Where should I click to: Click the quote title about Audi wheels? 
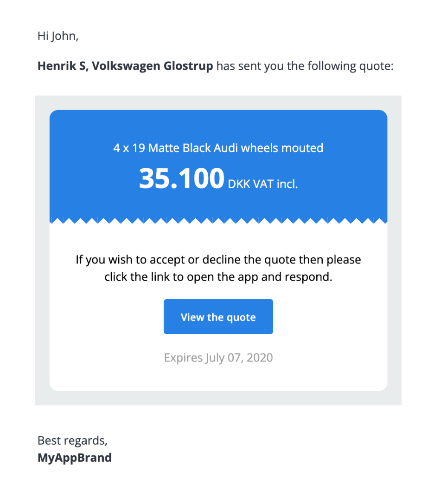[x=218, y=148]
